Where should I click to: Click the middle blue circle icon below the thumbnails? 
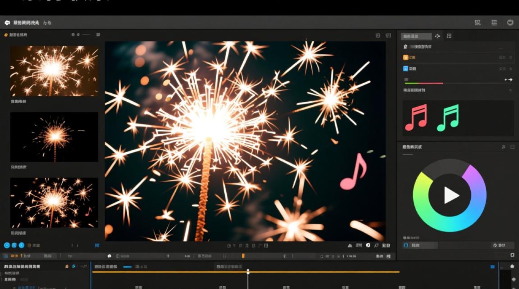pyautogui.click(x=14, y=245)
